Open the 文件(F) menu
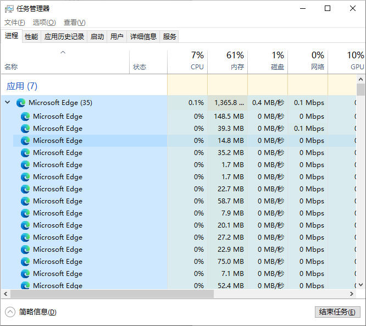 tap(15, 23)
